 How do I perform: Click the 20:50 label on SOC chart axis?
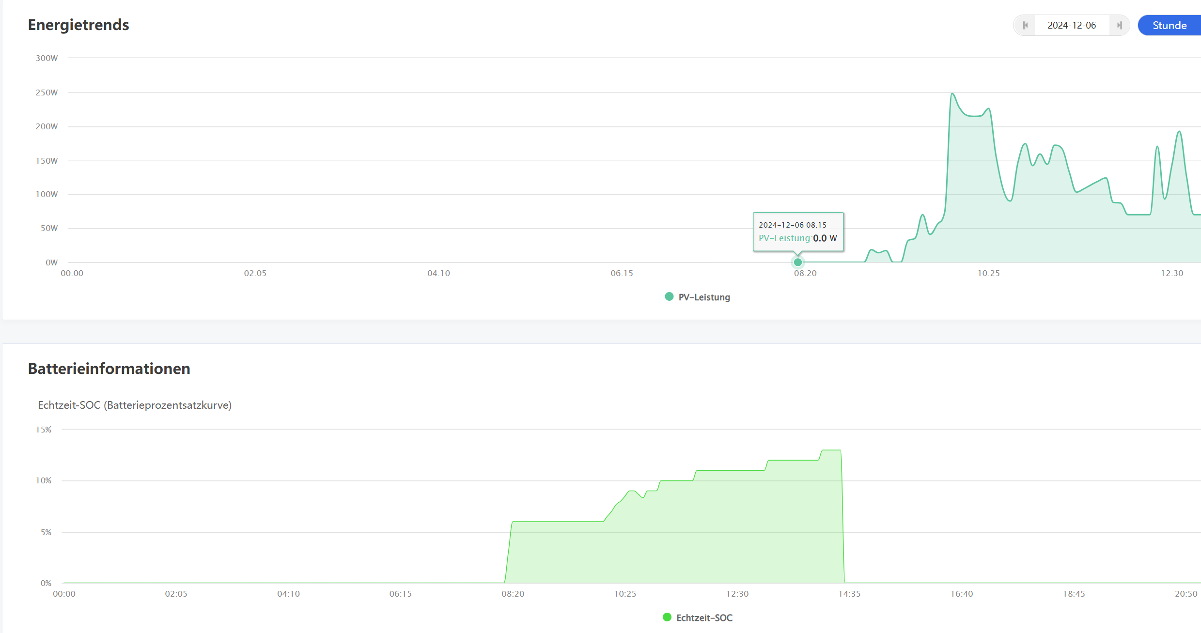pos(1185,594)
